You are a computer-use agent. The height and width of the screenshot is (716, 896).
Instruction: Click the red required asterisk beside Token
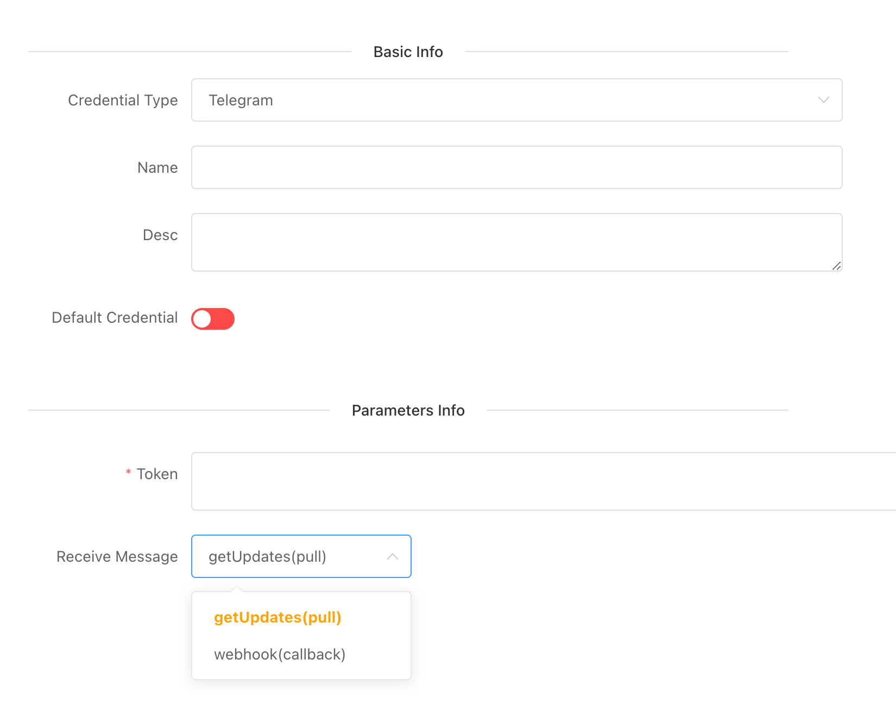(128, 473)
